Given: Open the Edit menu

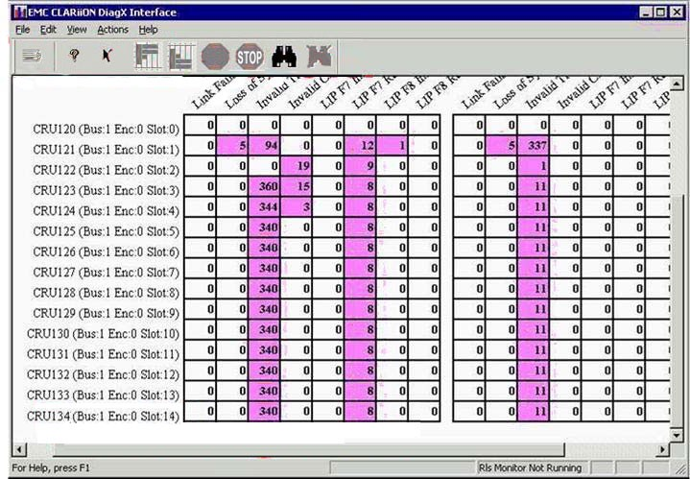Looking at the screenshot, I should click(48, 30).
